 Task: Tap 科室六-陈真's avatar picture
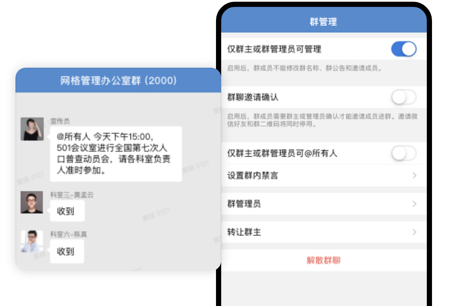tap(32, 242)
